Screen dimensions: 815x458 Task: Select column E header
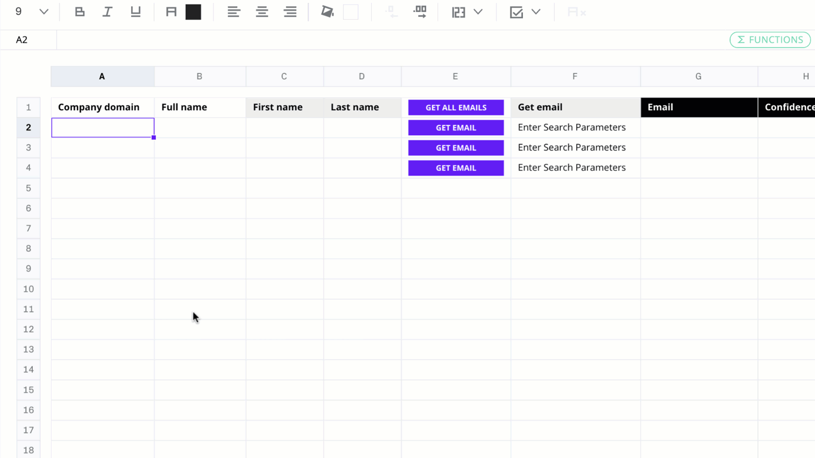456,76
